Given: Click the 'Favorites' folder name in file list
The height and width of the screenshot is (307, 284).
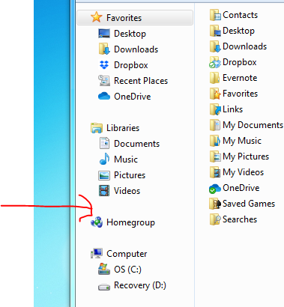Looking at the screenshot, I should point(240,94).
